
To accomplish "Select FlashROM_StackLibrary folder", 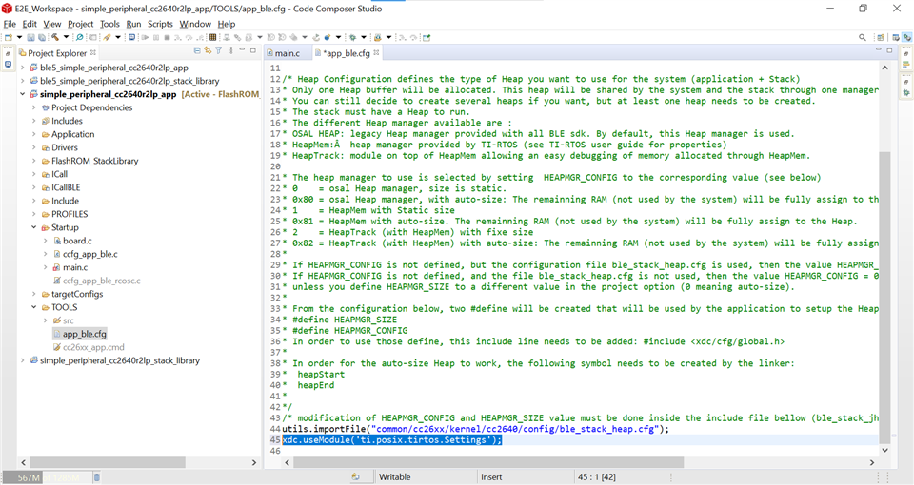I will (94, 162).
